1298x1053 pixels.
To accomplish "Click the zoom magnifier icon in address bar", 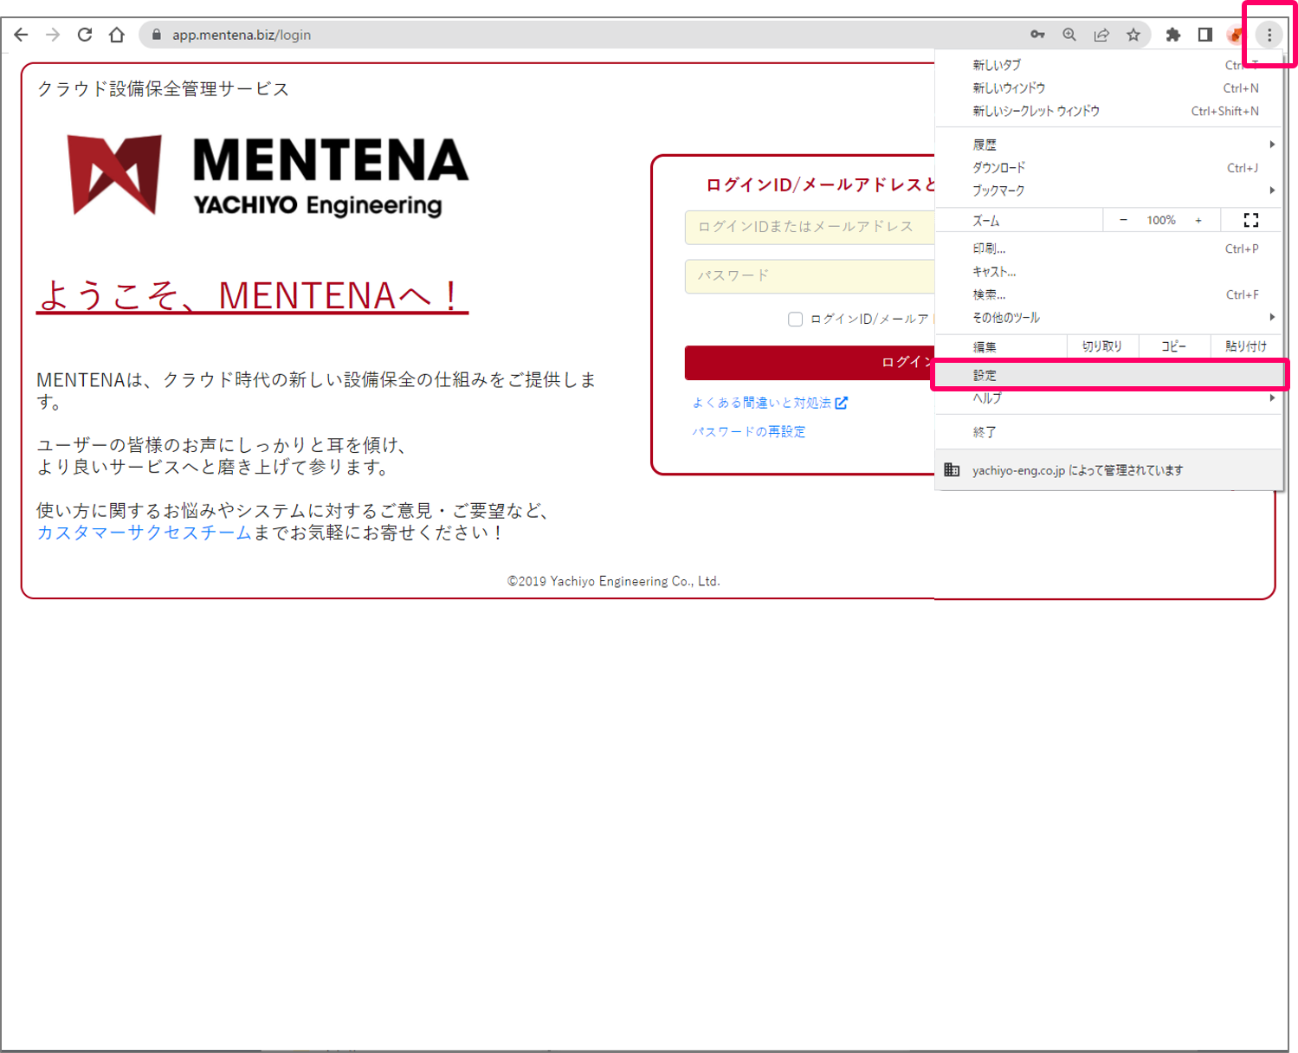I will pyautogui.click(x=1069, y=35).
